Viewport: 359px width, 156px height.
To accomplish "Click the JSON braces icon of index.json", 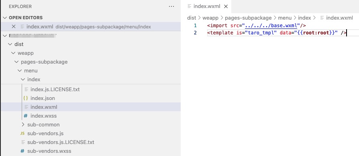I will [26, 98].
